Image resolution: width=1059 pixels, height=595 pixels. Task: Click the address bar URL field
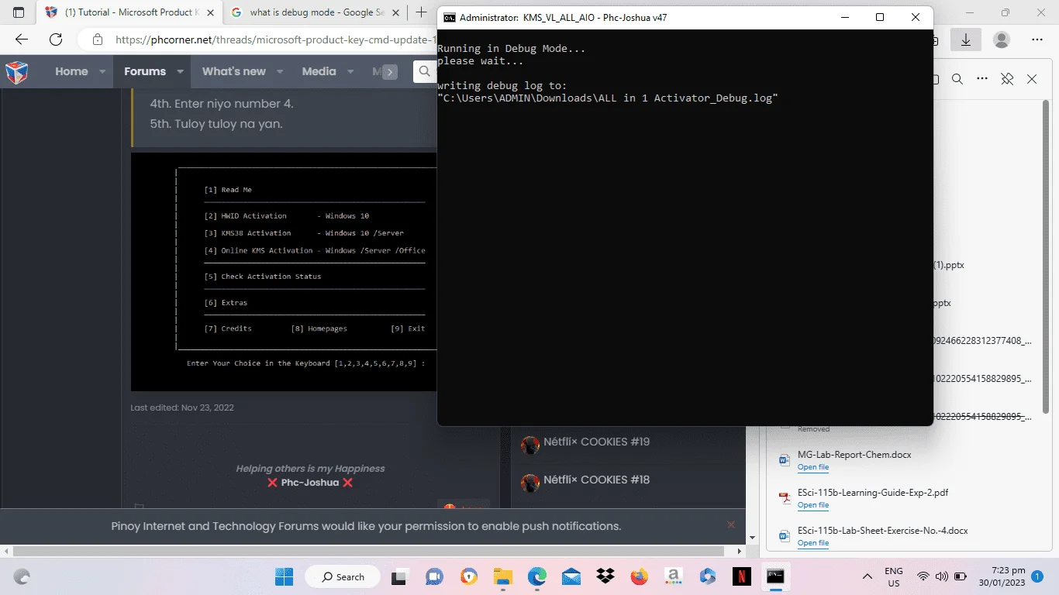[275, 40]
